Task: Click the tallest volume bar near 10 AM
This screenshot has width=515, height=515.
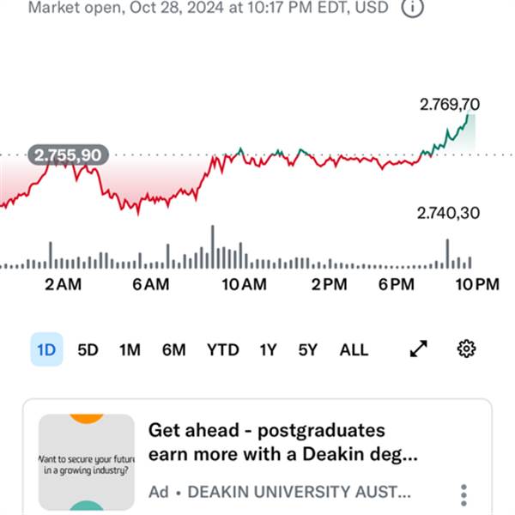Action: click(x=213, y=247)
